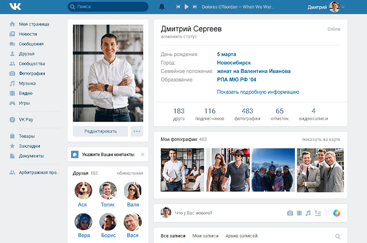Attach a video to the new post

point(299,213)
